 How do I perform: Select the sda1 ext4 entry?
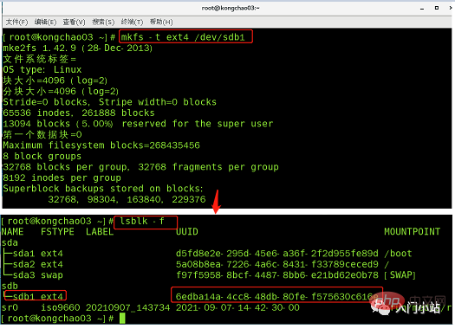(x=33, y=254)
